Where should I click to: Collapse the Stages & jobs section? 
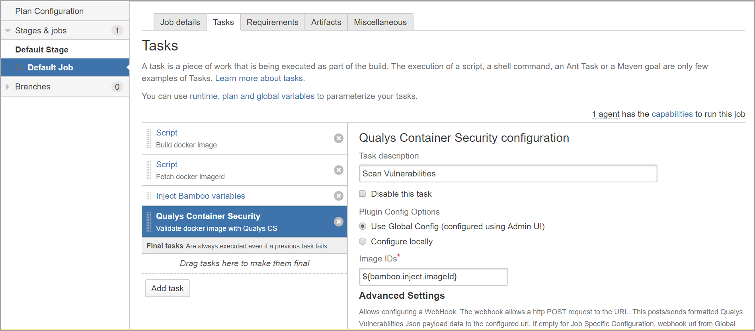pos(8,31)
